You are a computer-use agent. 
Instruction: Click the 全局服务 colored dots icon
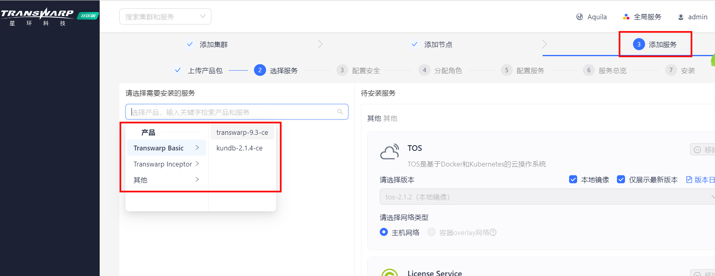(x=626, y=17)
